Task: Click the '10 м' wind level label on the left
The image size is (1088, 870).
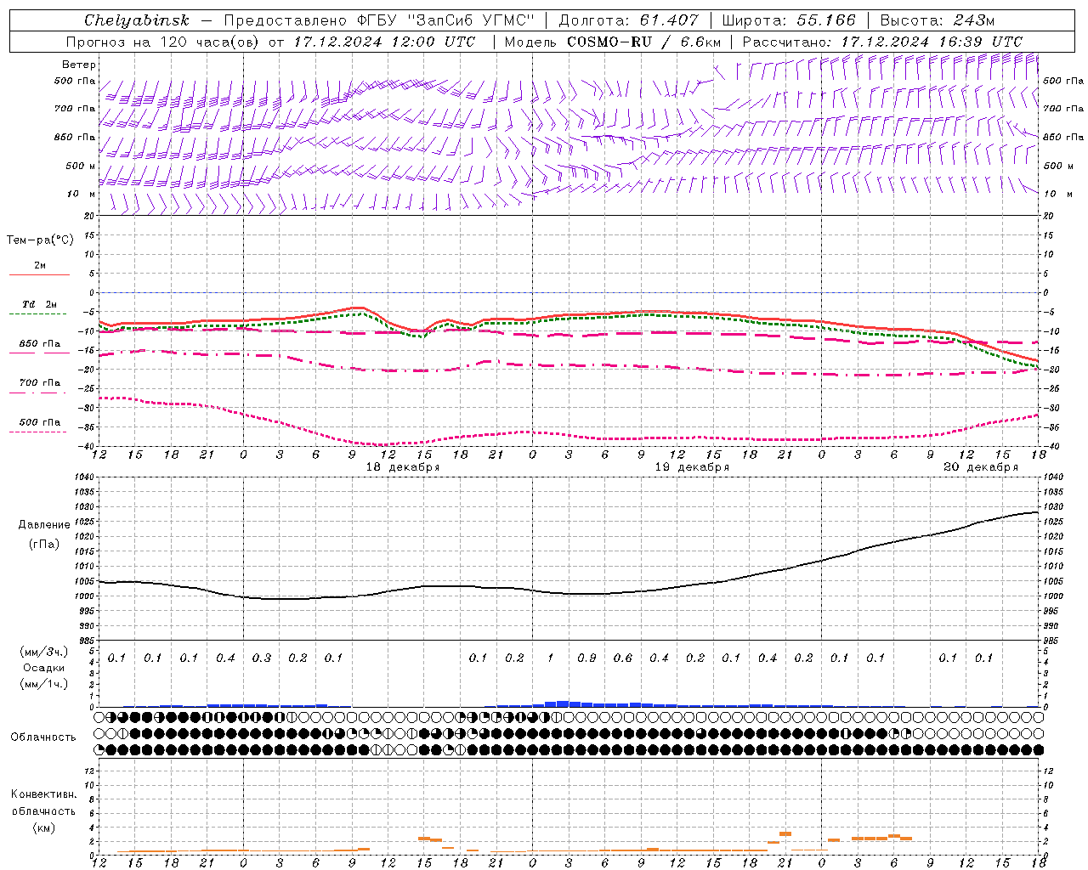Action: pyautogui.click(x=81, y=194)
